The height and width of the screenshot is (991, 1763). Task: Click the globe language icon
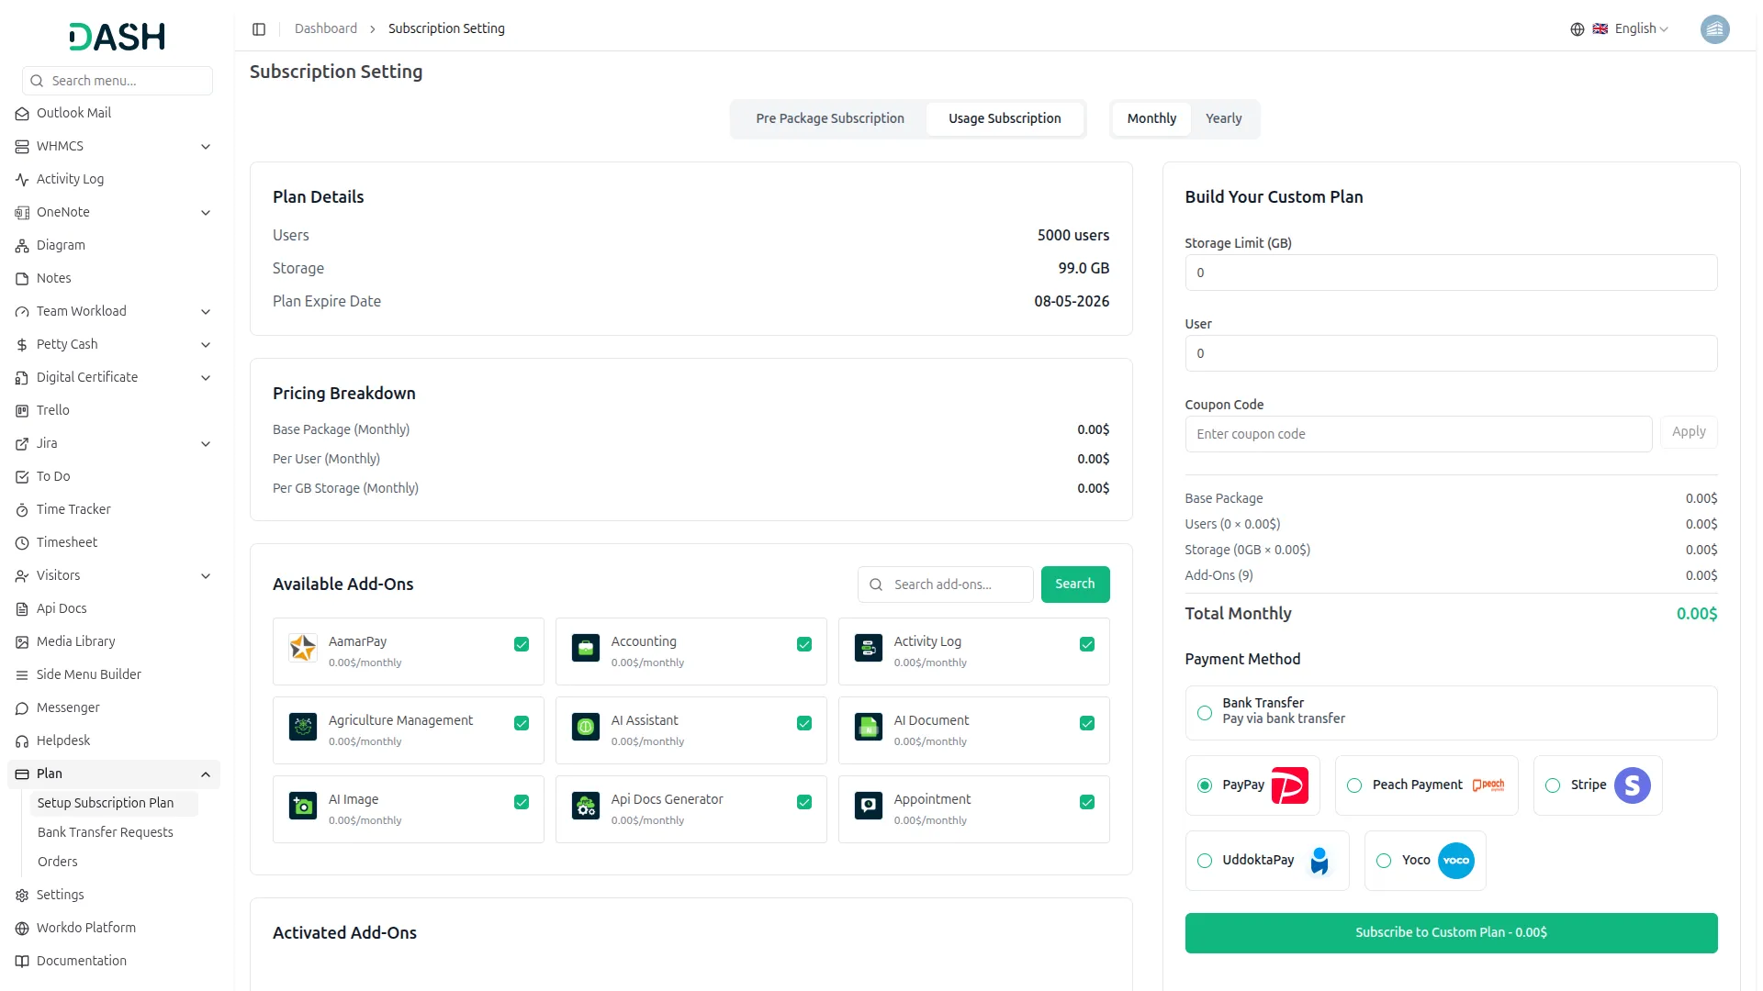coord(1578,29)
